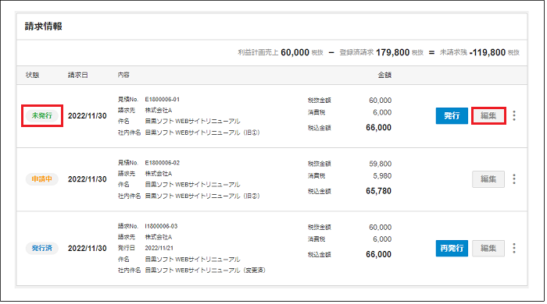The height and width of the screenshot is (304, 547).
Task: Click the 内容 column header
Action: pos(123,75)
